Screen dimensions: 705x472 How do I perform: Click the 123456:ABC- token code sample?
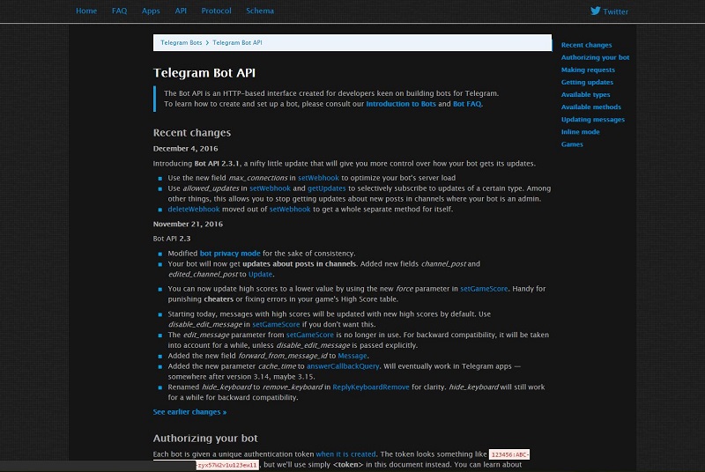(x=509, y=454)
